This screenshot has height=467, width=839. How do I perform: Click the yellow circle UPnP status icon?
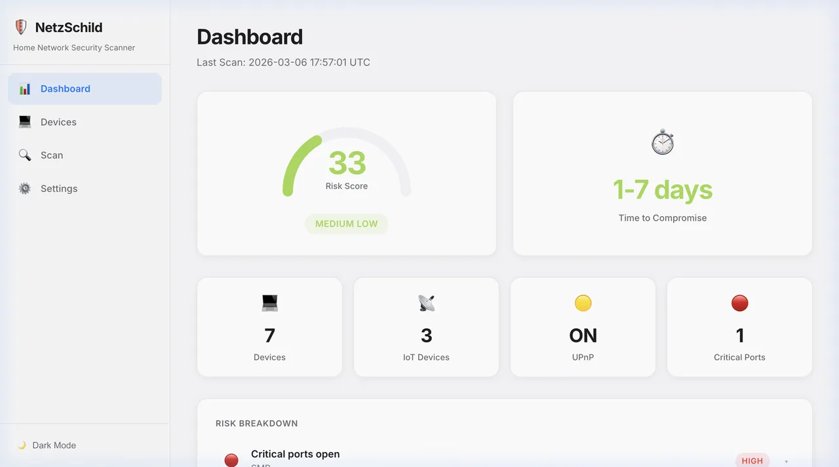(583, 303)
